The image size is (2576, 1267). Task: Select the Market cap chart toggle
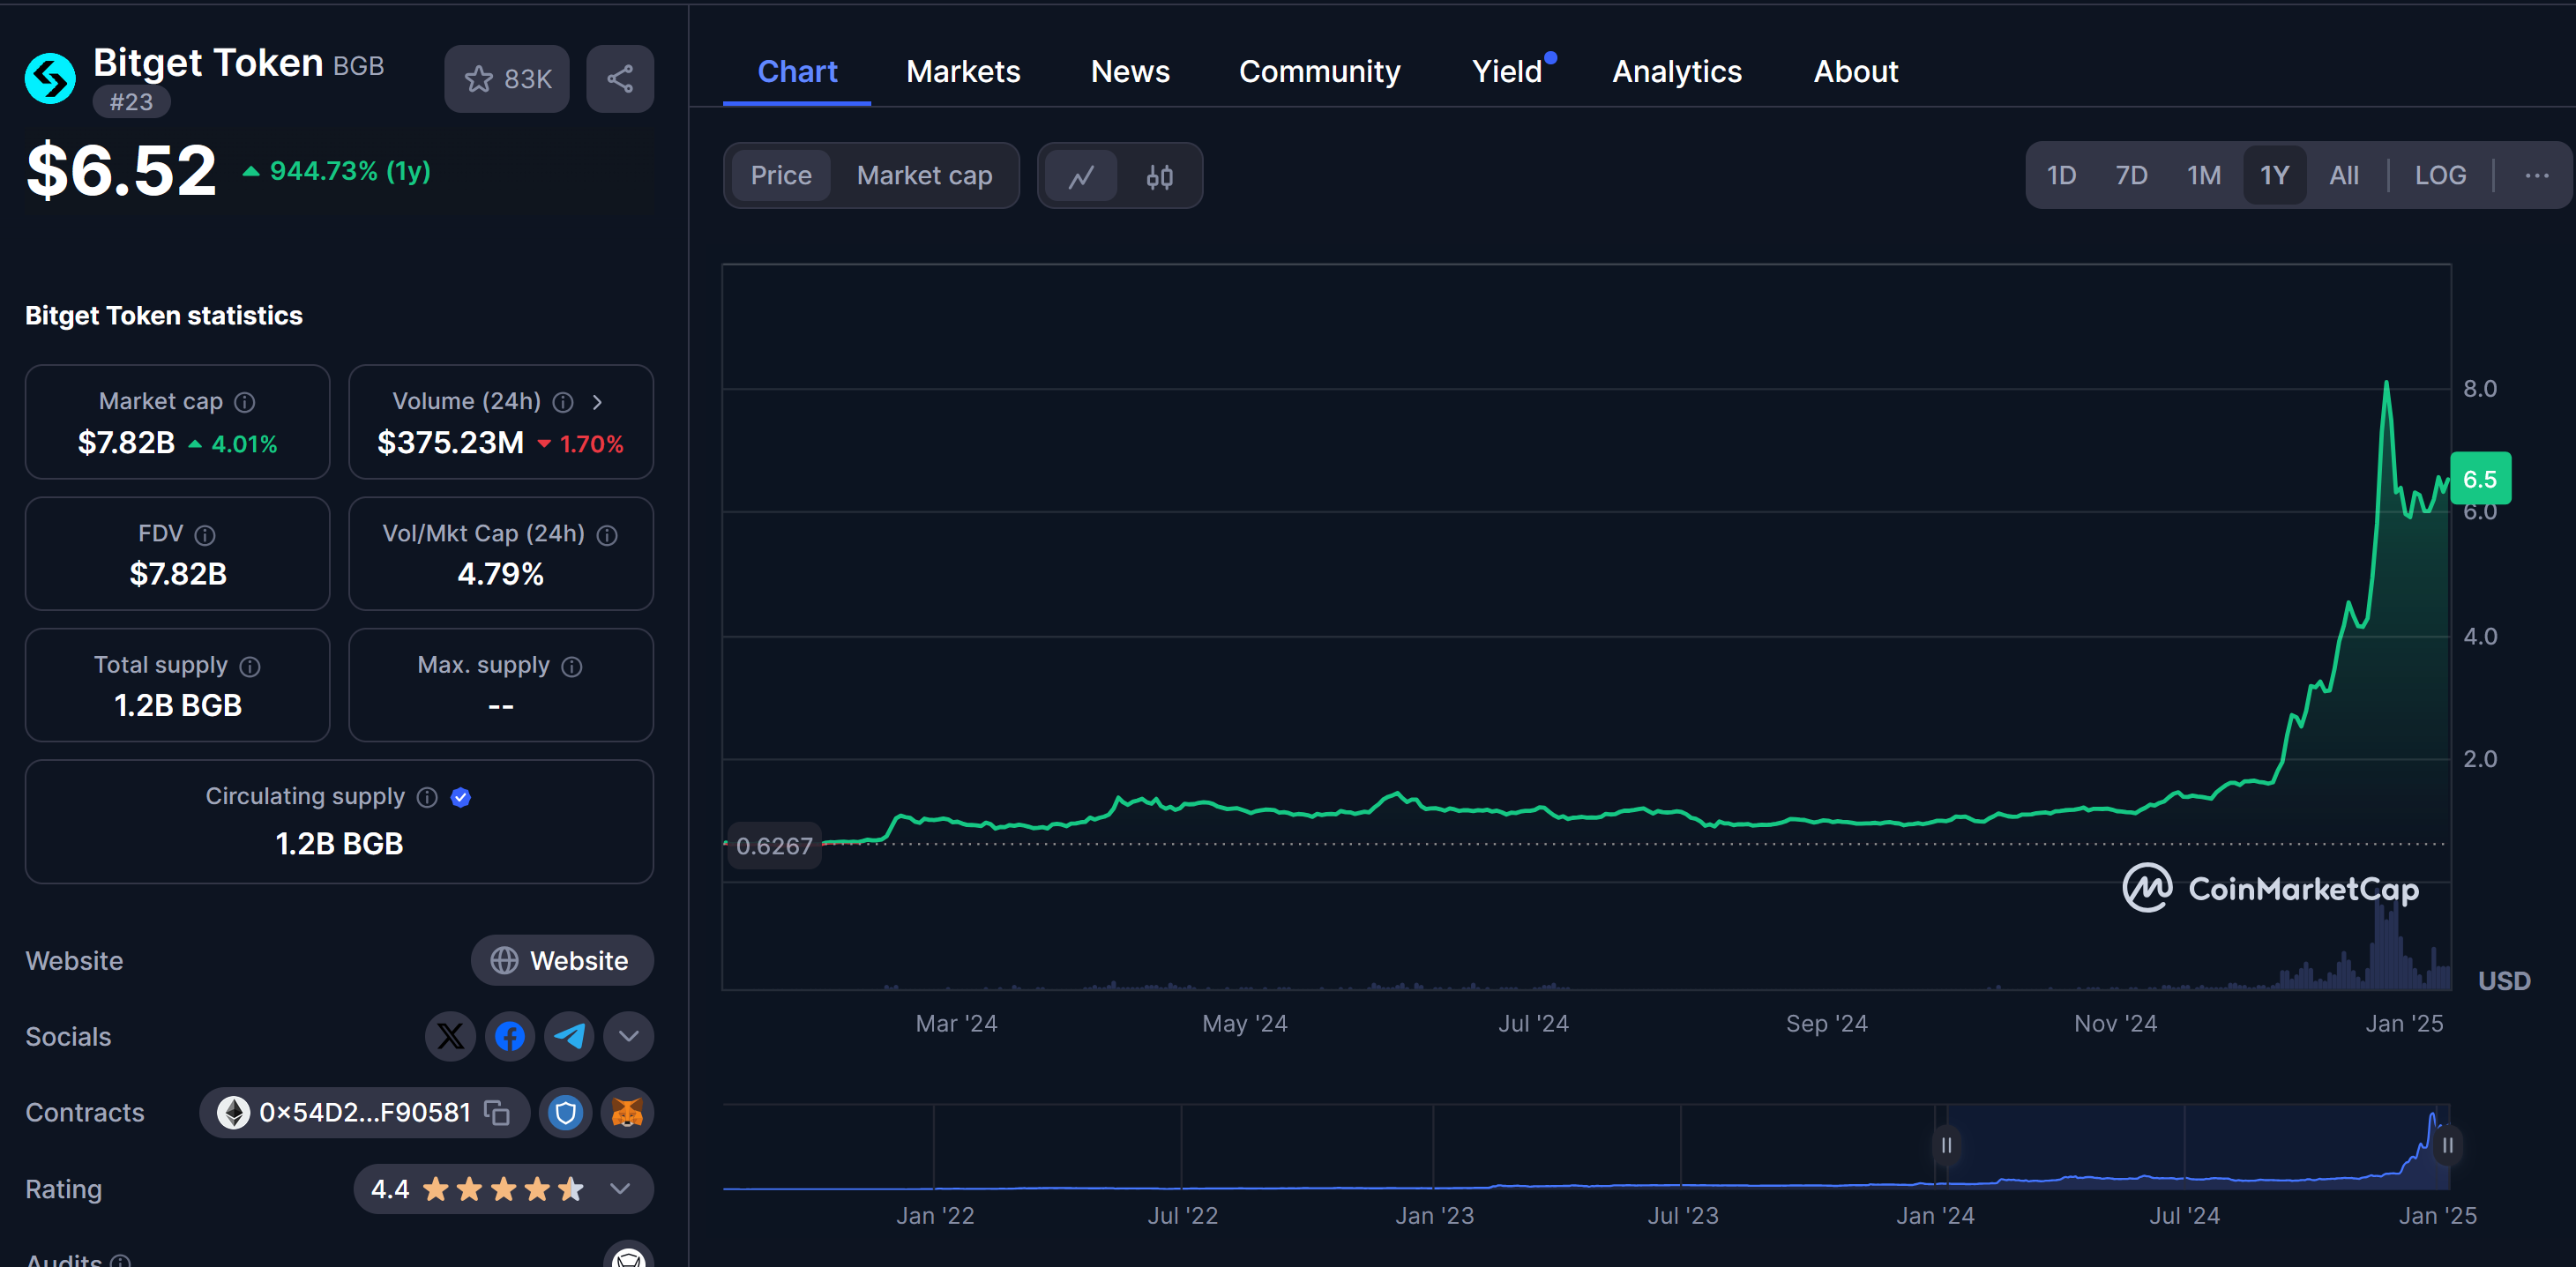tap(925, 176)
